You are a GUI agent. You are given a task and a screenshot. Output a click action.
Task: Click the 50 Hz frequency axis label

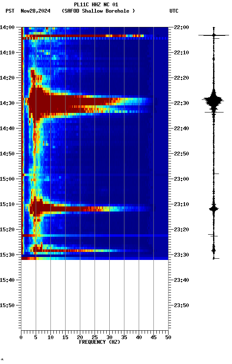click(x=168, y=337)
